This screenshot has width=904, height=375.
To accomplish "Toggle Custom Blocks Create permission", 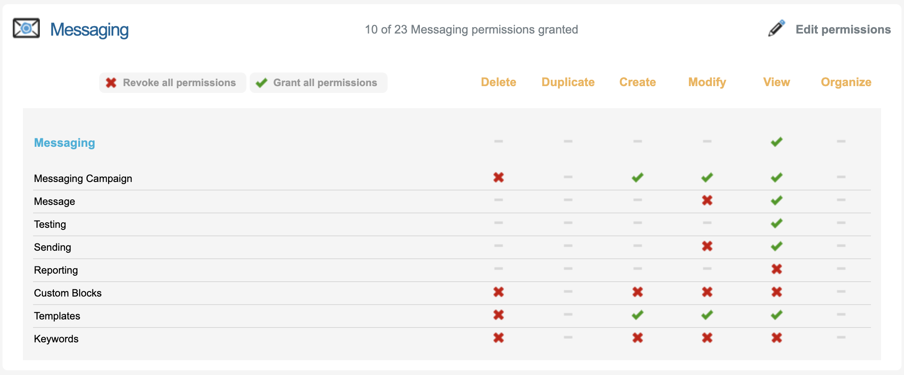I will click(637, 292).
